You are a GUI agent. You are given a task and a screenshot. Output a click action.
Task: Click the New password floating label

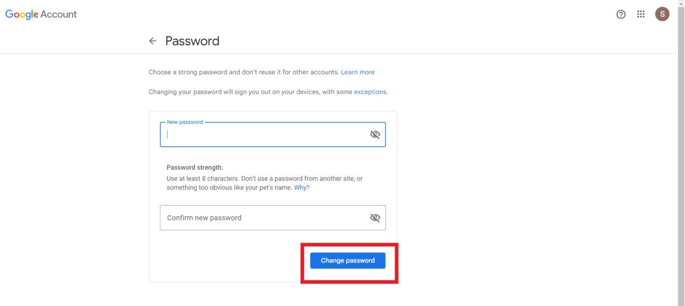point(185,122)
